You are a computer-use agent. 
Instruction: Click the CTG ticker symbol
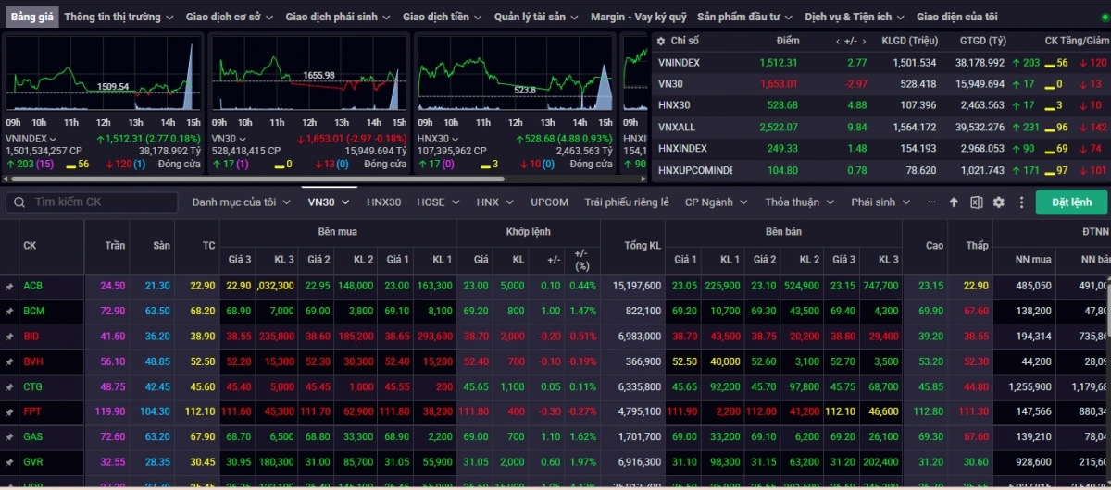click(33, 387)
